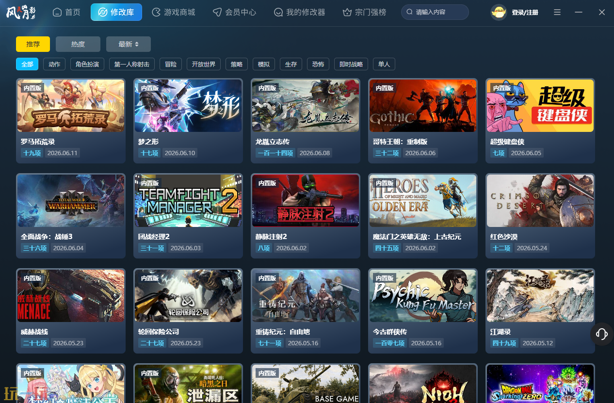
Task: Filter by 冒险 category
Action: coord(171,64)
